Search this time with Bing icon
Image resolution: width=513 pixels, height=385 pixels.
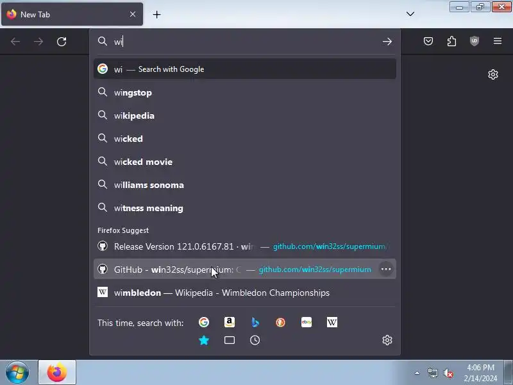click(x=255, y=323)
